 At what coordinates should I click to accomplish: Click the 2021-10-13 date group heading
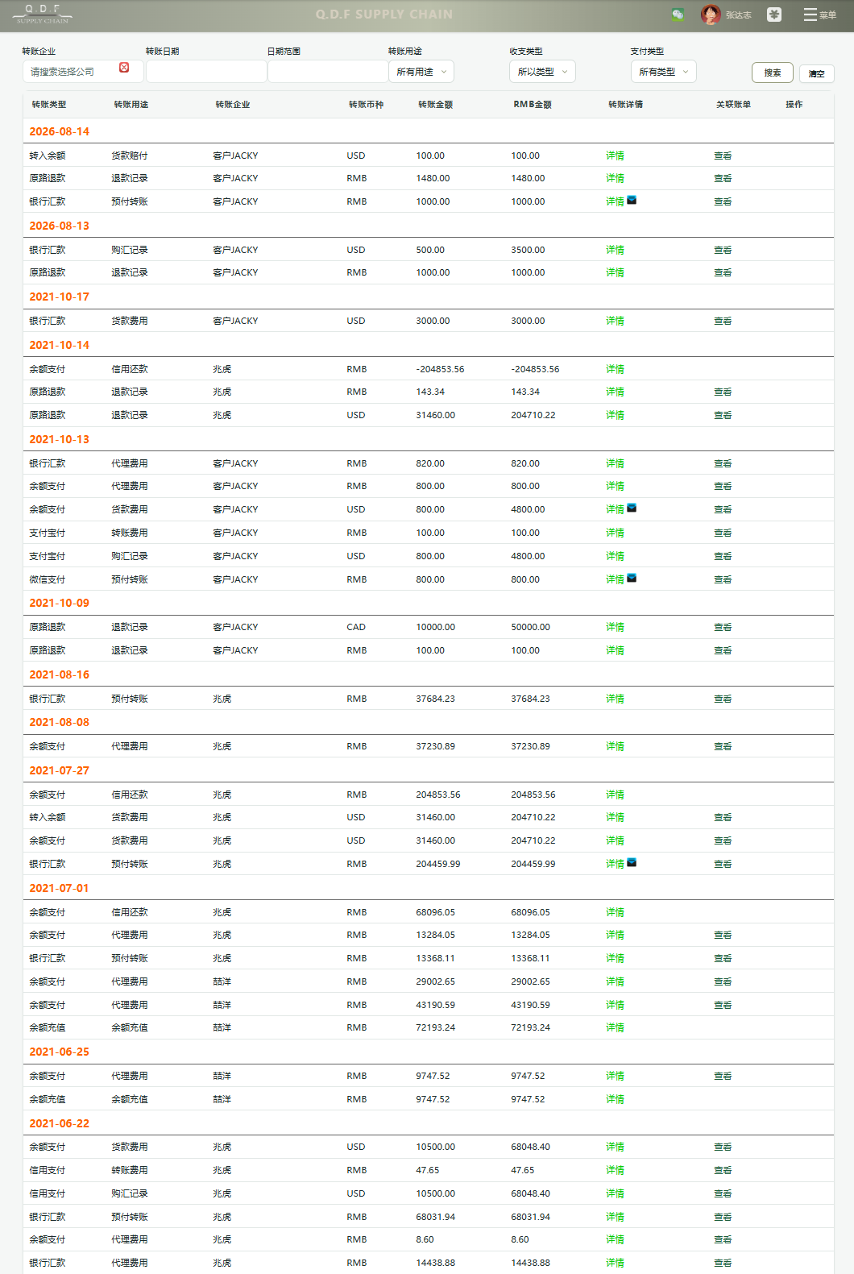(x=60, y=439)
